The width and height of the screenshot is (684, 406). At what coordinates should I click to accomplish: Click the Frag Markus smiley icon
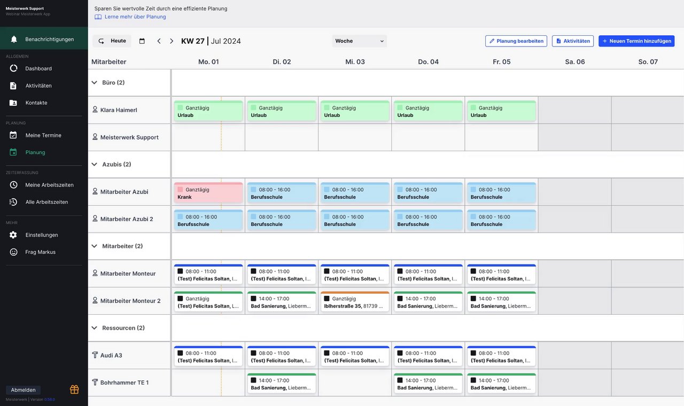click(x=13, y=252)
